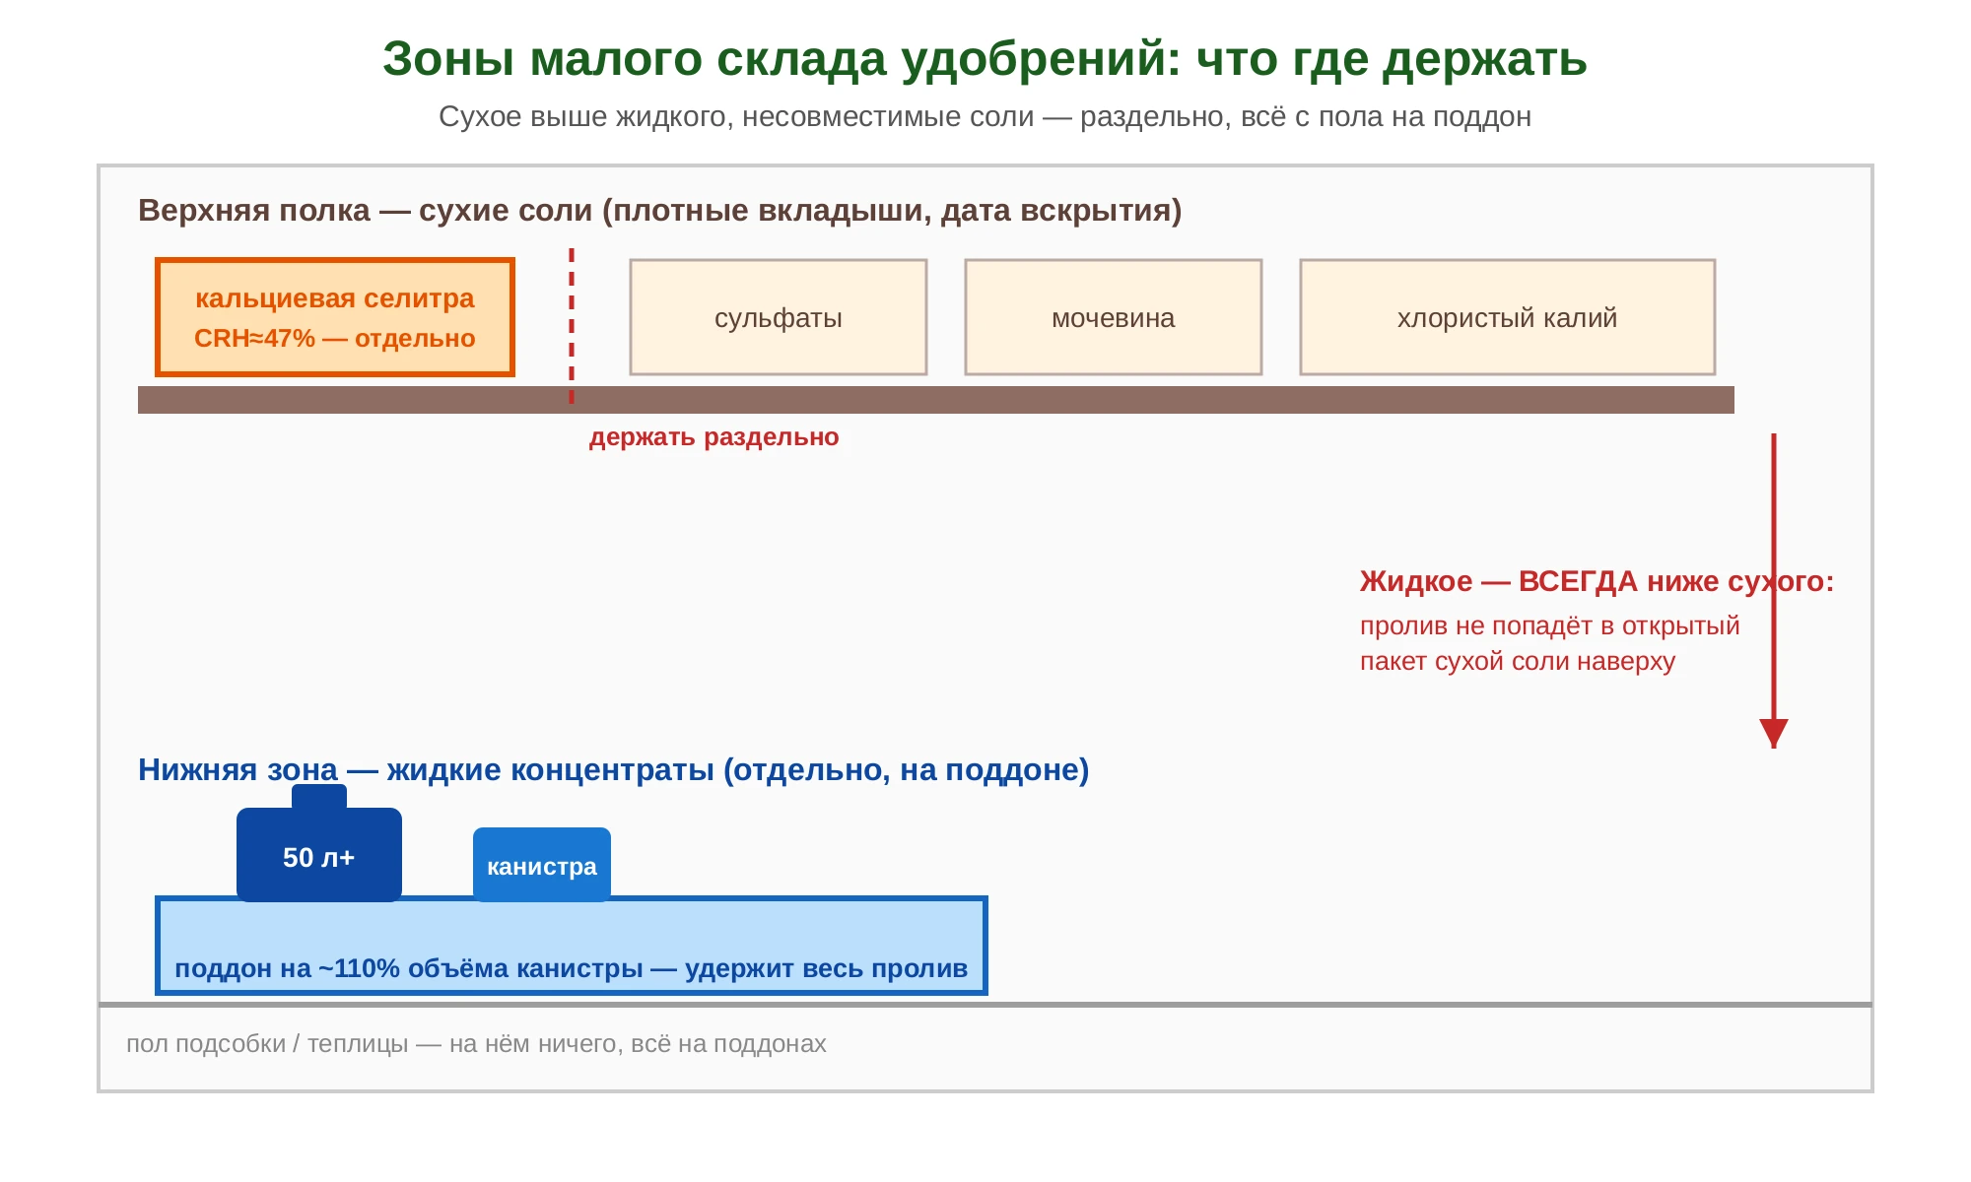Click the 'Верхняя полка — сухие соли' heading

[x=659, y=211]
